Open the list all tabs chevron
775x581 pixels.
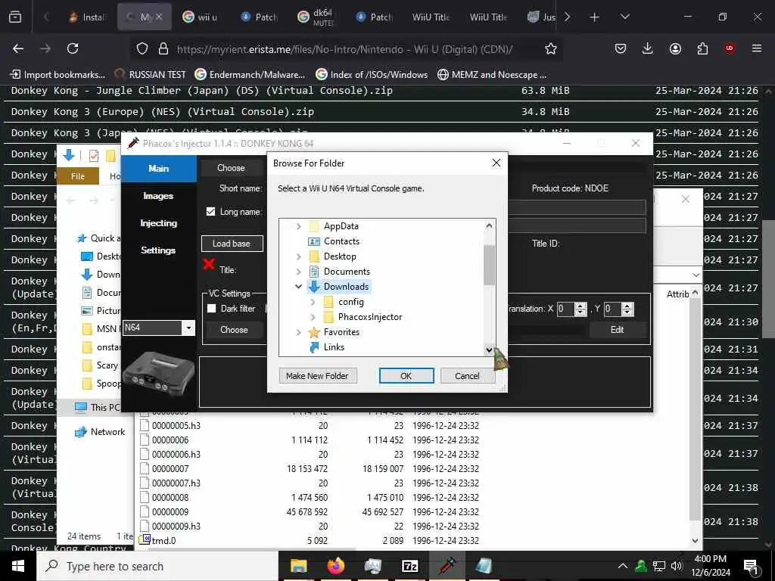[625, 17]
